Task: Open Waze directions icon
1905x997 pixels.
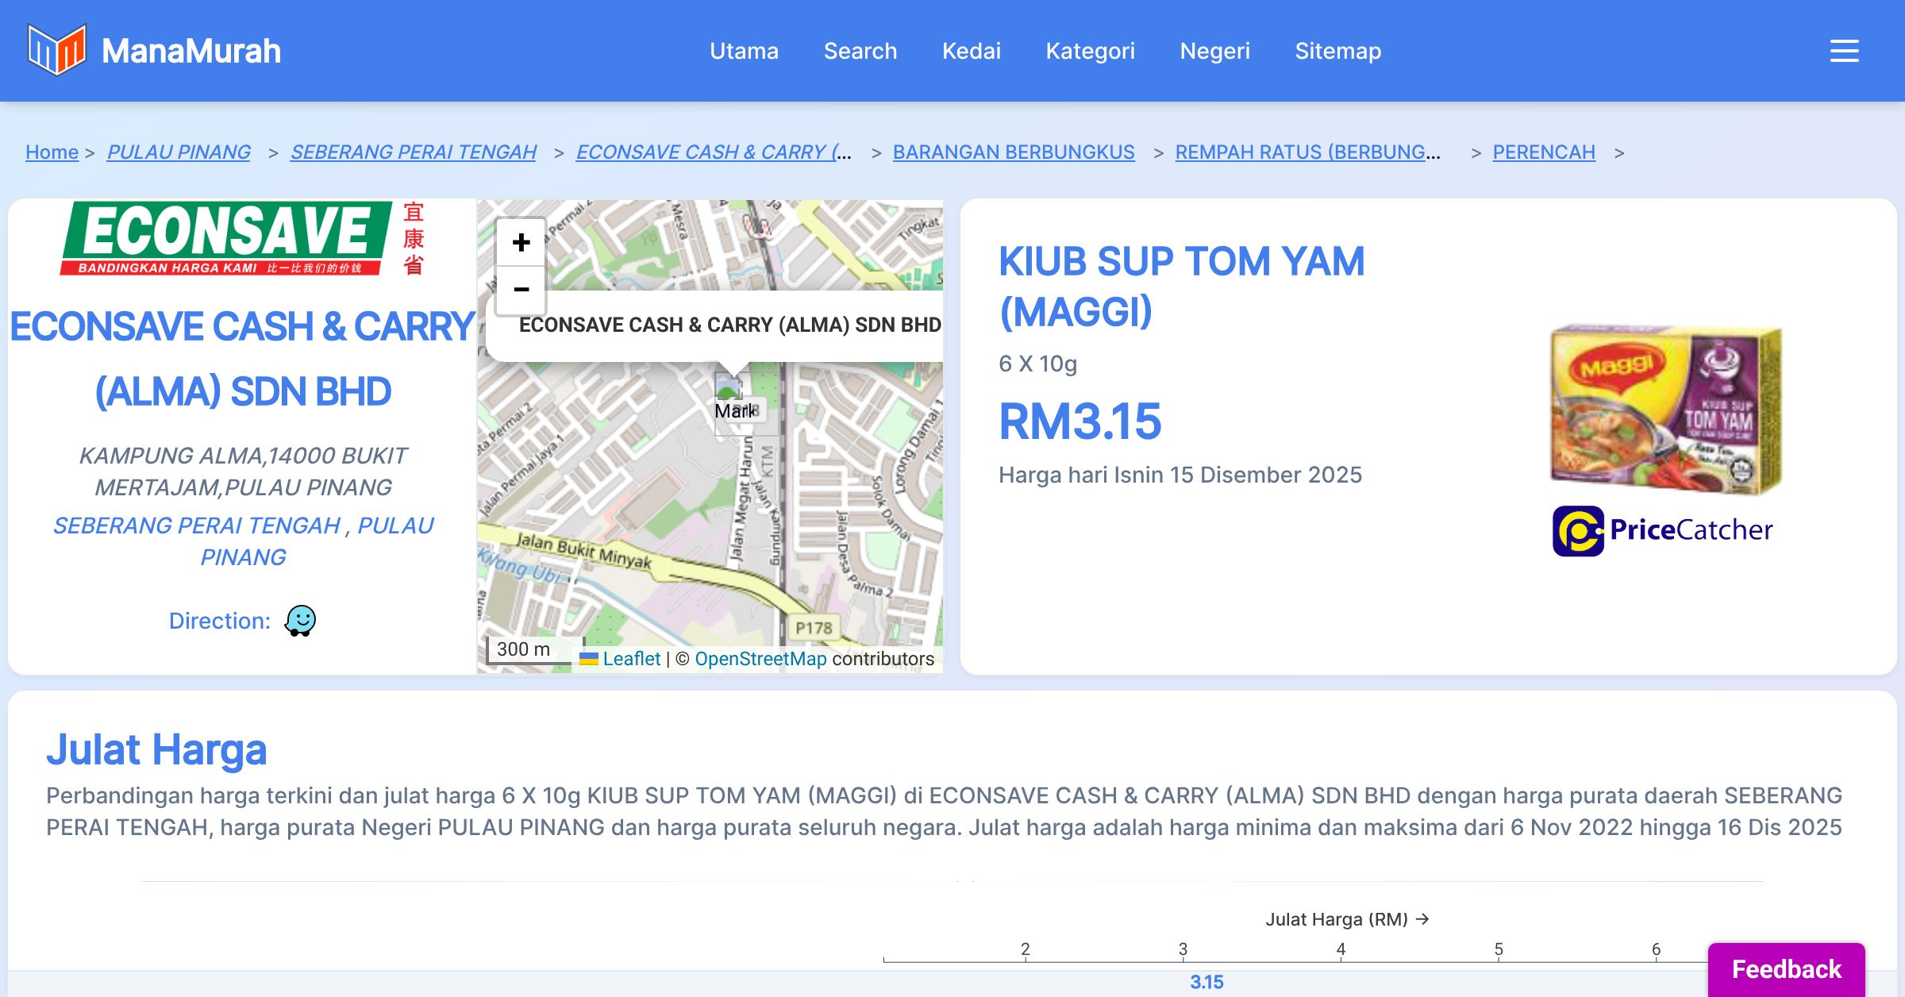Action: tap(300, 621)
